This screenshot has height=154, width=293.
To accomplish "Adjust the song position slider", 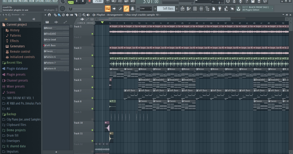I will [86, 9].
